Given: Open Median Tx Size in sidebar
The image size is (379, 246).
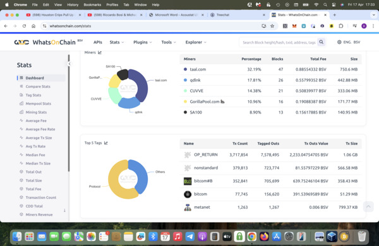Looking at the screenshot, I should click(38, 163).
